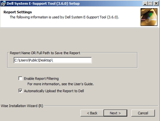This screenshot has height=121, width=160.
Task: Maximize the Dell Setup window
Action: click(x=150, y=4)
